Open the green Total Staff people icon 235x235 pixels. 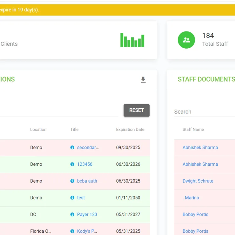point(186,40)
